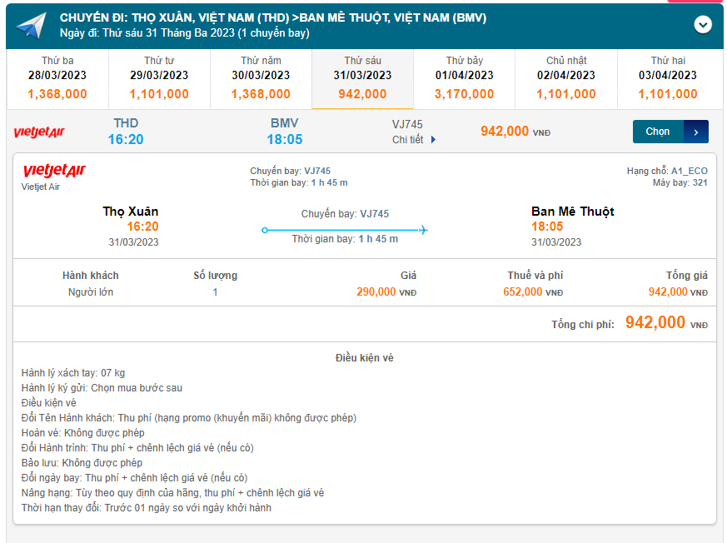This screenshot has height=543, width=727.
Task: Select Chủ nhật 02/04/2023 date tab
Action: coord(566,78)
